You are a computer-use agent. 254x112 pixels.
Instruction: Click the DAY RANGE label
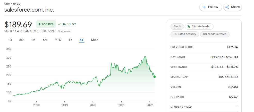(x=178, y=57)
